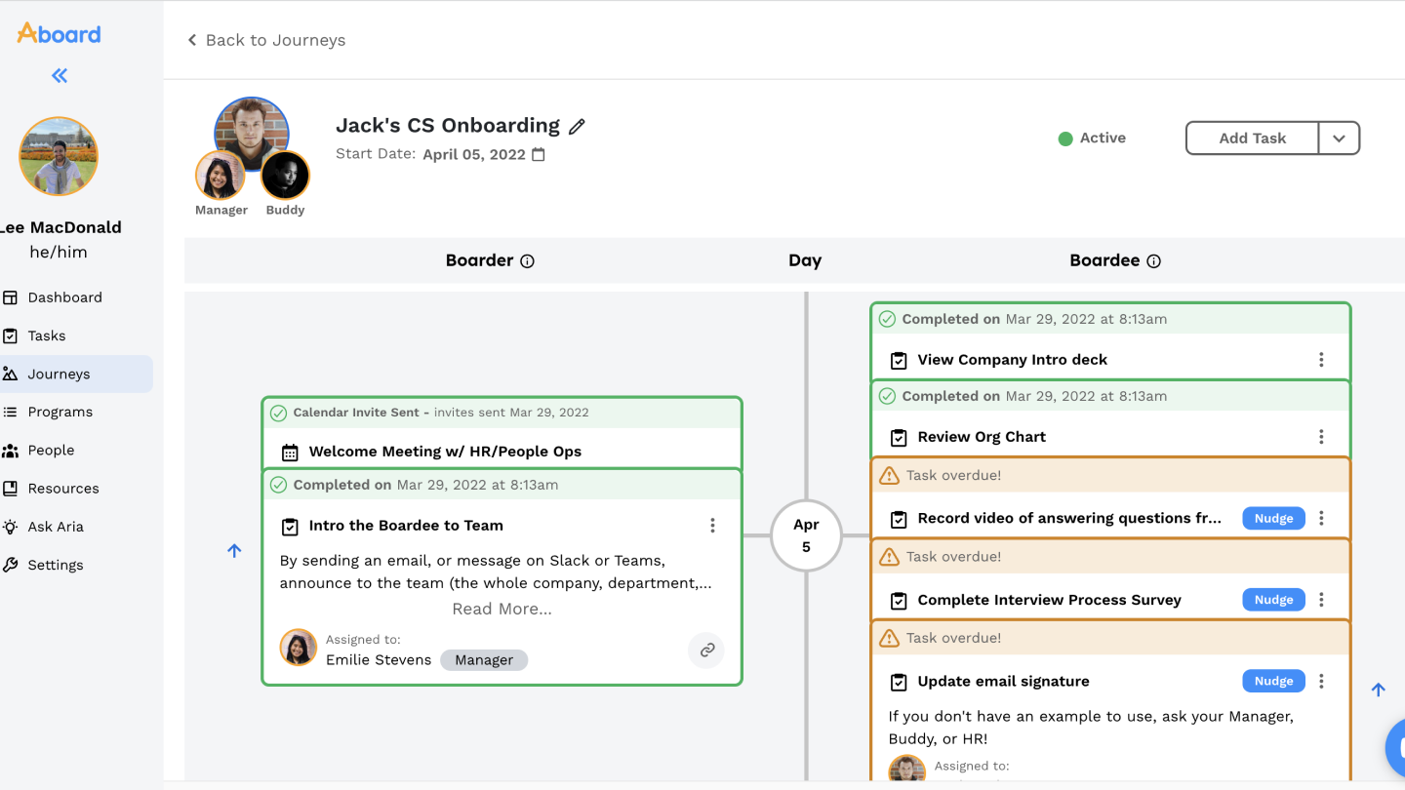Click the Add Task button
Image resolution: width=1405 pixels, height=790 pixels.
point(1252,138)
